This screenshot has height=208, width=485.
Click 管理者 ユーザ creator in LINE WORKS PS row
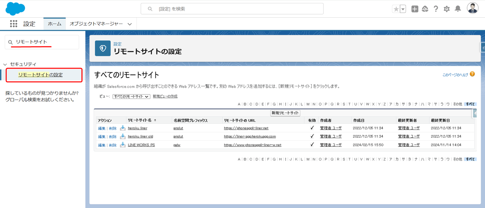click(331, 145)
